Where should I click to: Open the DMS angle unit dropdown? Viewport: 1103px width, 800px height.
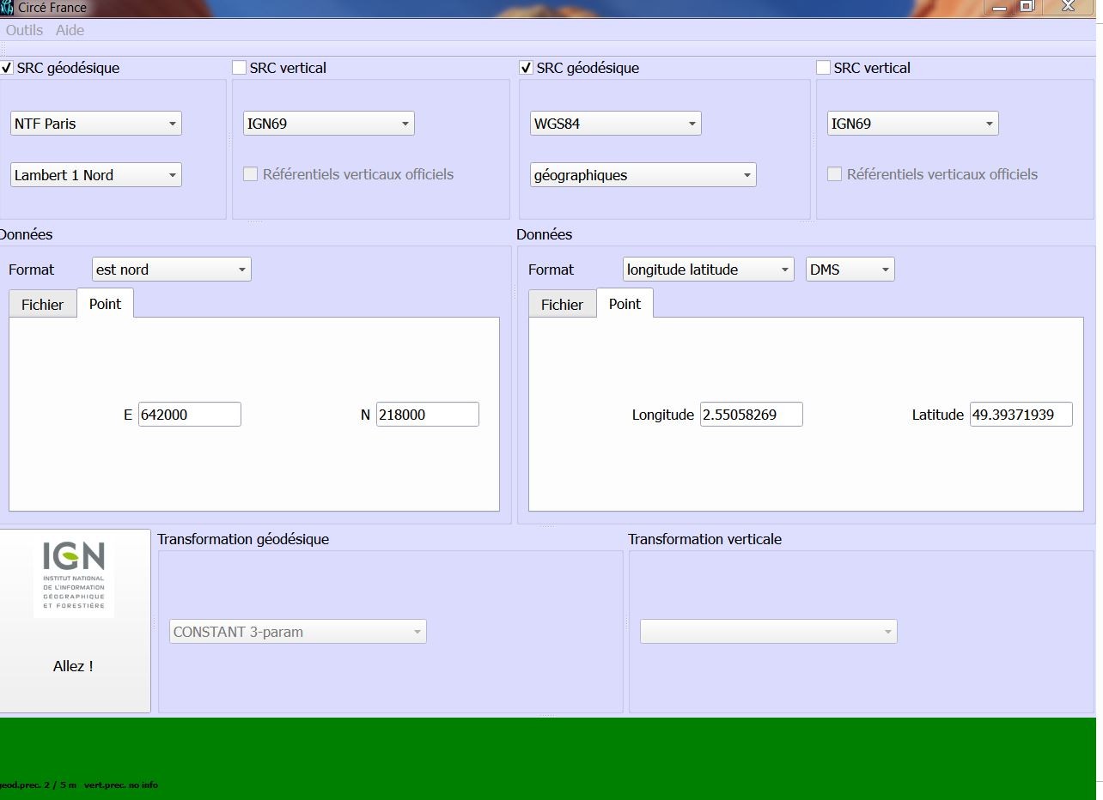pyautogui.click(x=850, y=270)
